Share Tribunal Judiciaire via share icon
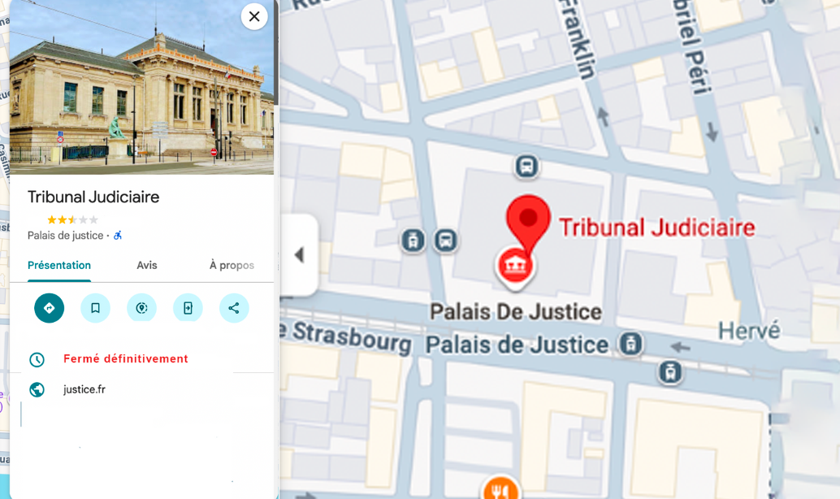Image resolution: width=840 pixels, height=499 pixels. tap(234, 308)
